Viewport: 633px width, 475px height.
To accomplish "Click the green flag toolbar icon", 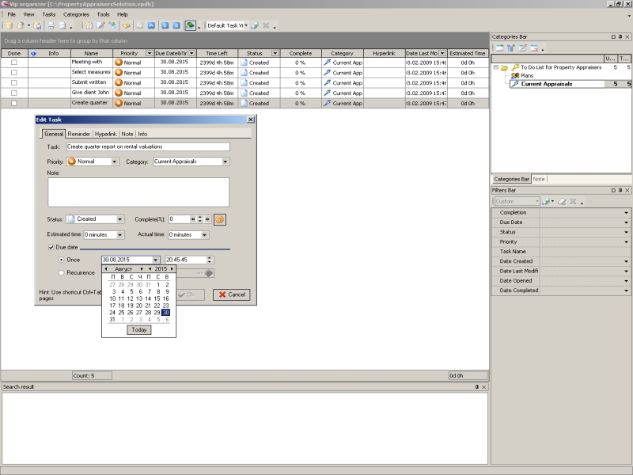I will tap(191, 25).
